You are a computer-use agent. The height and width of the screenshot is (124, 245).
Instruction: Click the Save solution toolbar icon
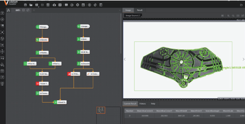pos(25,5)
